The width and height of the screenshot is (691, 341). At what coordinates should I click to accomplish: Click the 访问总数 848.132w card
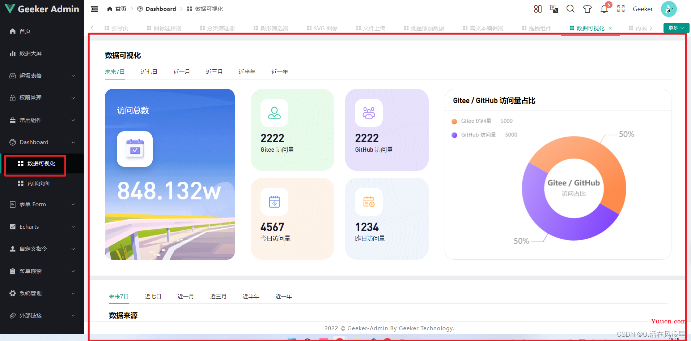pos(170,174)
